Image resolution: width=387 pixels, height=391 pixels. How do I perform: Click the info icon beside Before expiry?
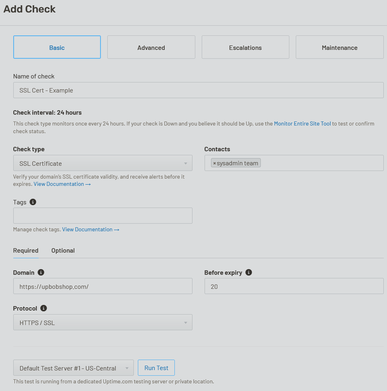pyautogui.click(x=248, y=272)
